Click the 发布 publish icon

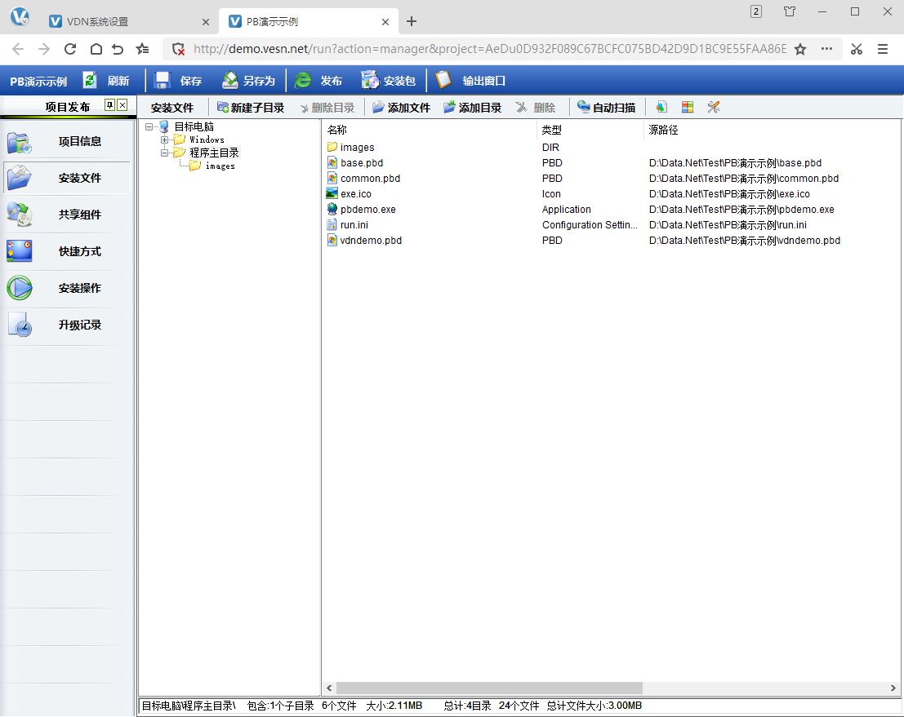pos(304,80)
